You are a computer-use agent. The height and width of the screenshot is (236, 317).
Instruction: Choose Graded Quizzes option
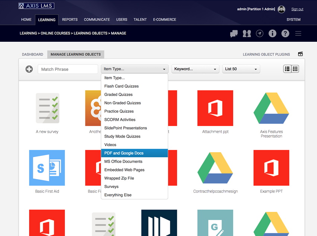tap(134, 95)
